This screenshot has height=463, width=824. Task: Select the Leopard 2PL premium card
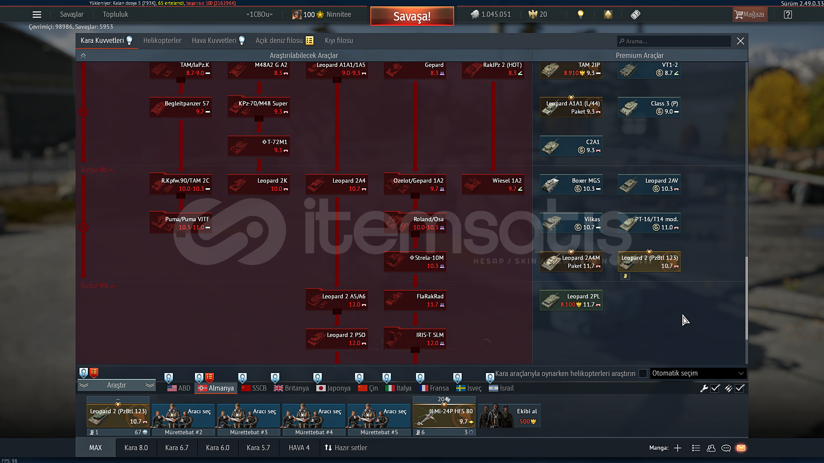pos(571,300)
